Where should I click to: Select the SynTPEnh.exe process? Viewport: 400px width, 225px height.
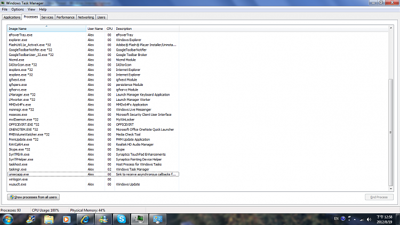(x=93, y=154)
